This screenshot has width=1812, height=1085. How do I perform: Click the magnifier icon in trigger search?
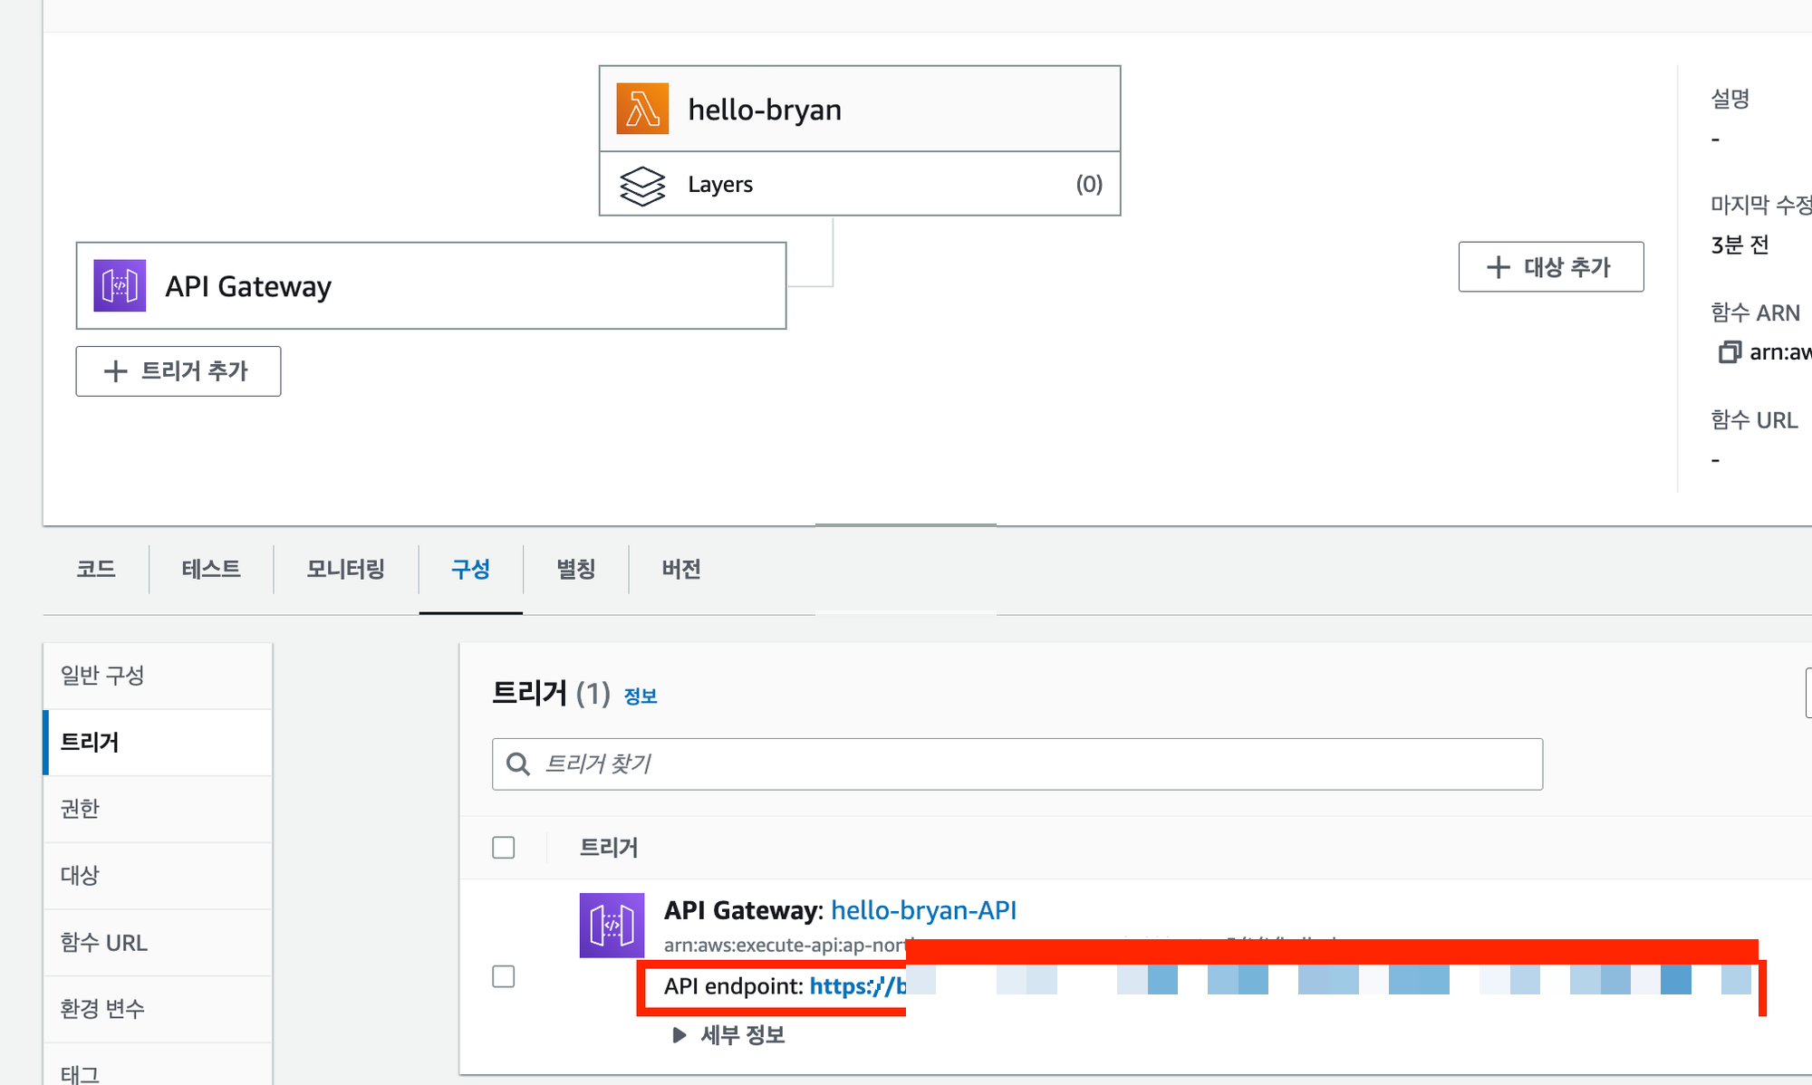(x=518, y=763)
